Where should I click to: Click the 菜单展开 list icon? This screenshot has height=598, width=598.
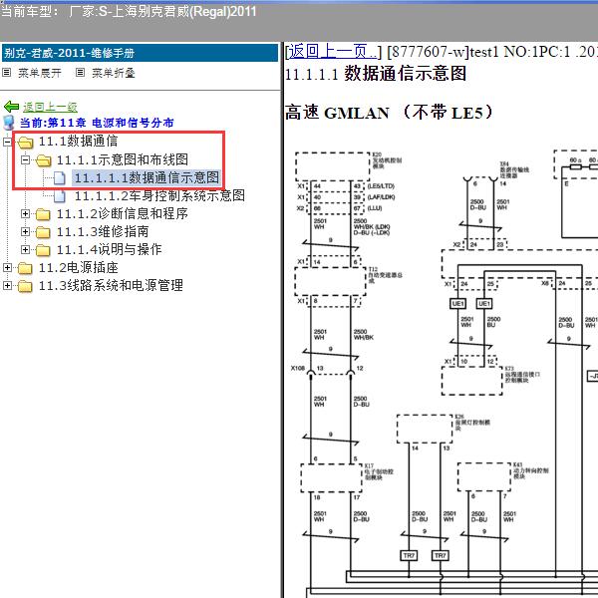tap(7, 72)
